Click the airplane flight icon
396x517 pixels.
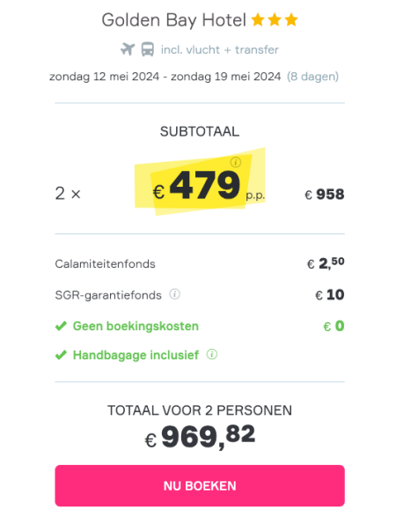[x=128, y=49]
